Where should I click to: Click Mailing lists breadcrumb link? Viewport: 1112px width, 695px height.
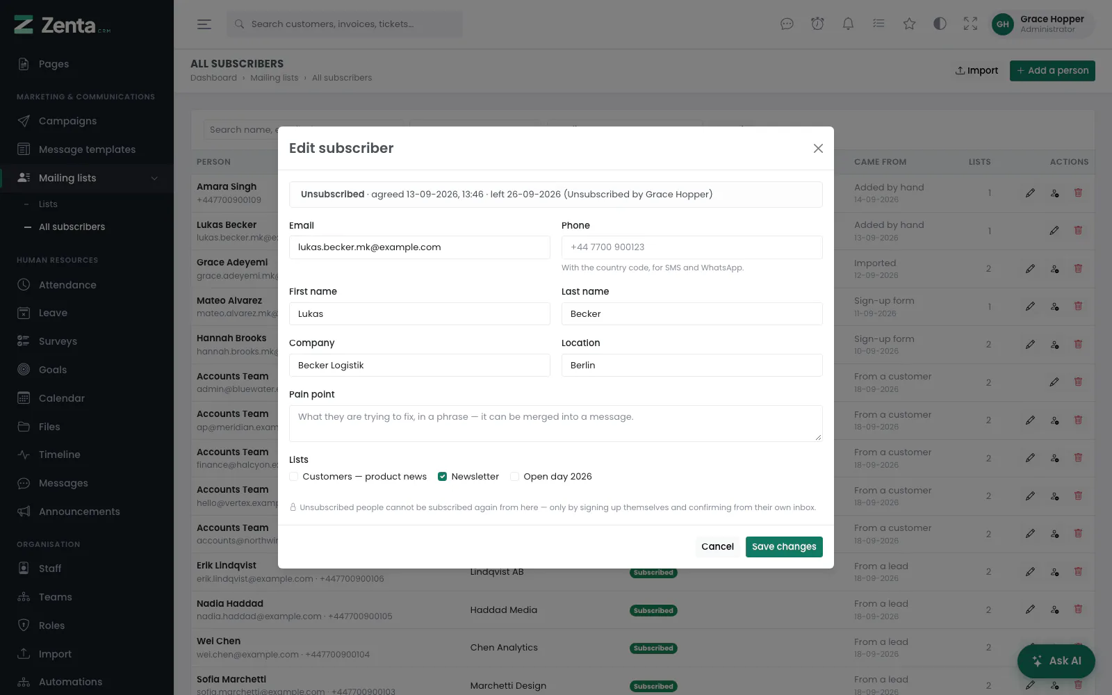[x=274, y=78]
